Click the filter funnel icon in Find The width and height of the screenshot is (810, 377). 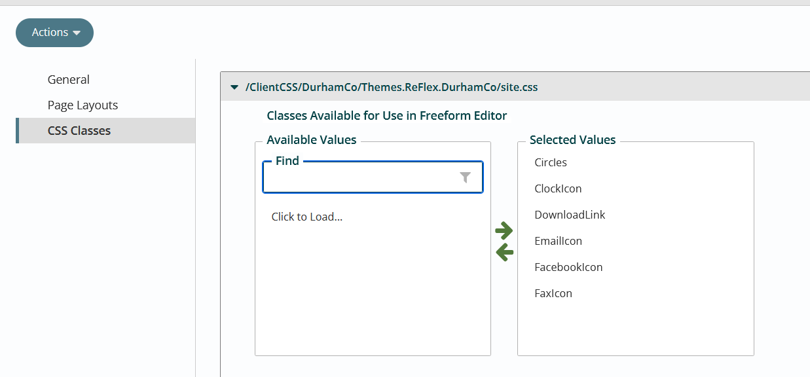click(465, 177)
